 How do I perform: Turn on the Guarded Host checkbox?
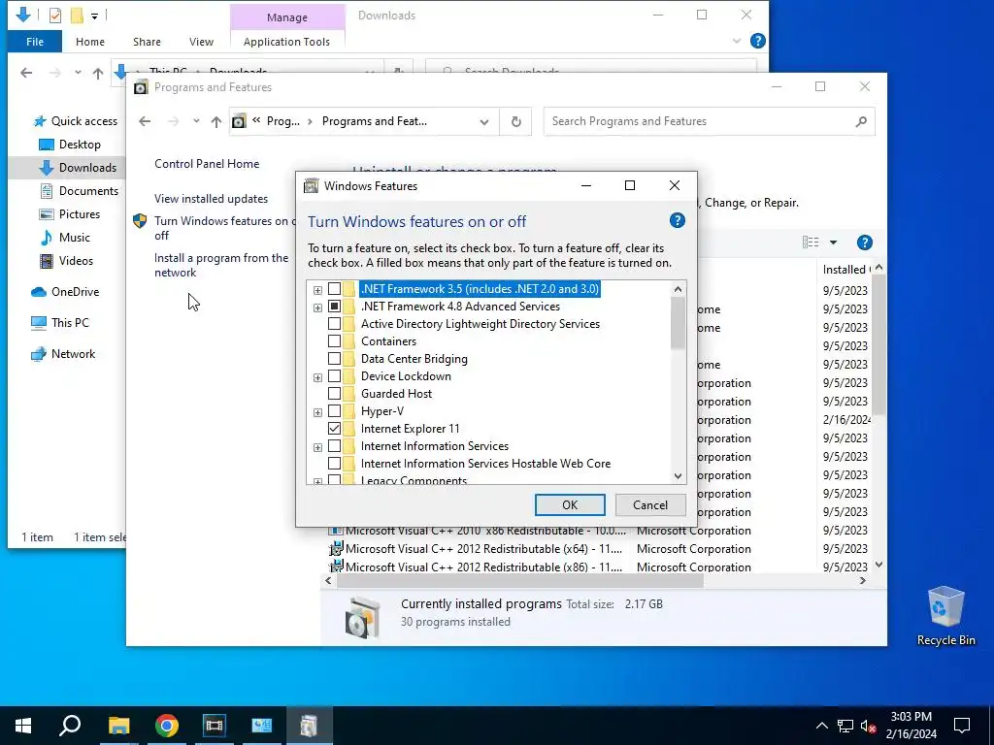click(x=334, y=394)
